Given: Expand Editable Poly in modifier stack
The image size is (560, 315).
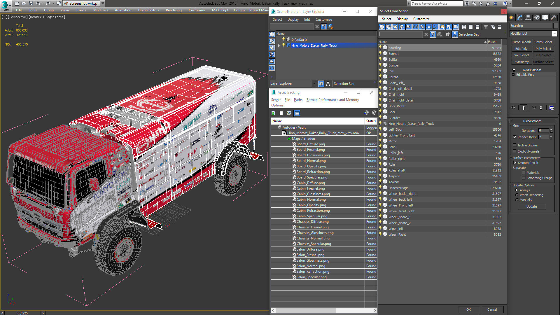Looking at the screenshot, I should click(x=513, y=75).
